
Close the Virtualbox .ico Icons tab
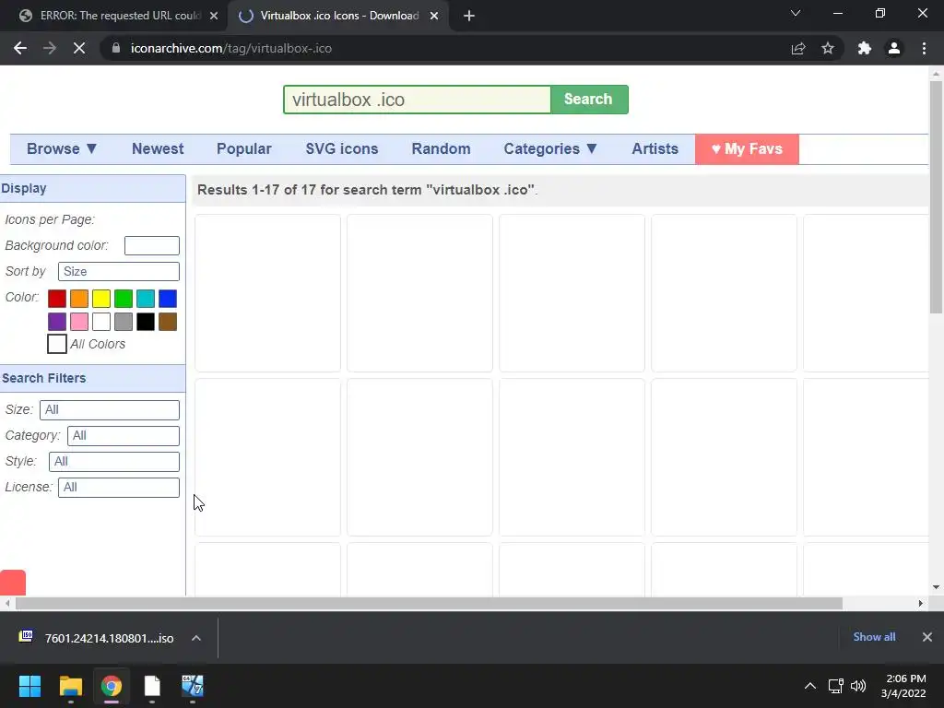click(x=434, y=16)
